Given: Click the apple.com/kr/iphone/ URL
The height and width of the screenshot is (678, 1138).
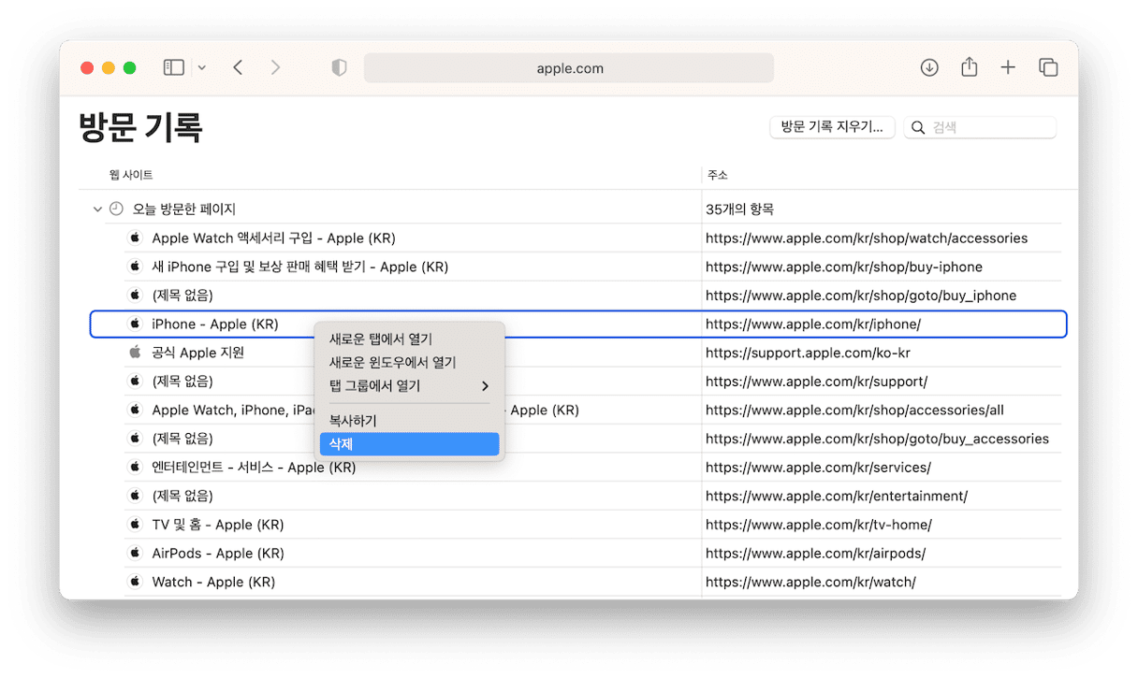Looking at the screenshot, I should 813,324.
